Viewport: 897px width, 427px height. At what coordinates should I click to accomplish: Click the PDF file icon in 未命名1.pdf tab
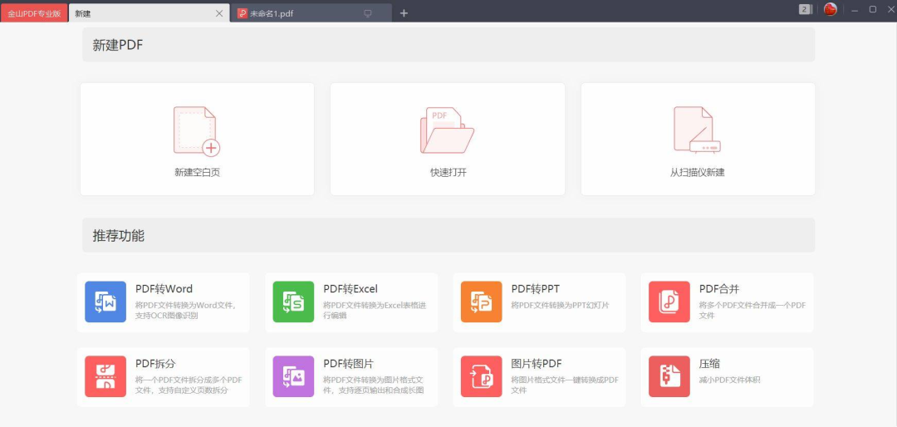[243, 13]
